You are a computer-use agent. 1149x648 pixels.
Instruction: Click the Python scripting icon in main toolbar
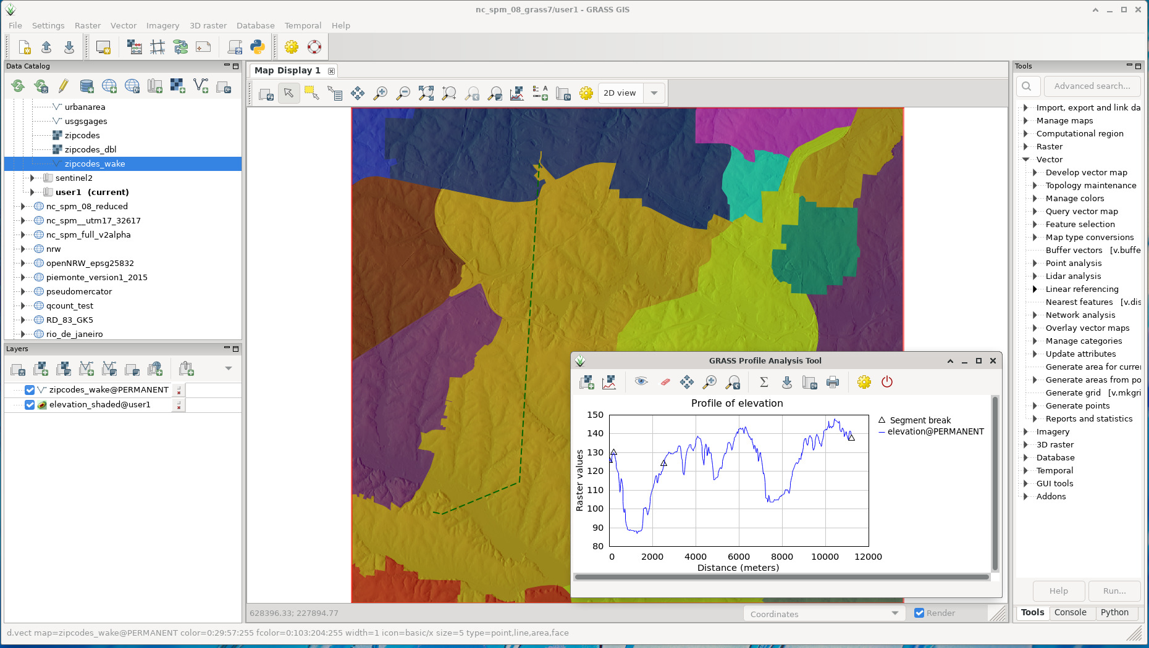tap(258, 47)
